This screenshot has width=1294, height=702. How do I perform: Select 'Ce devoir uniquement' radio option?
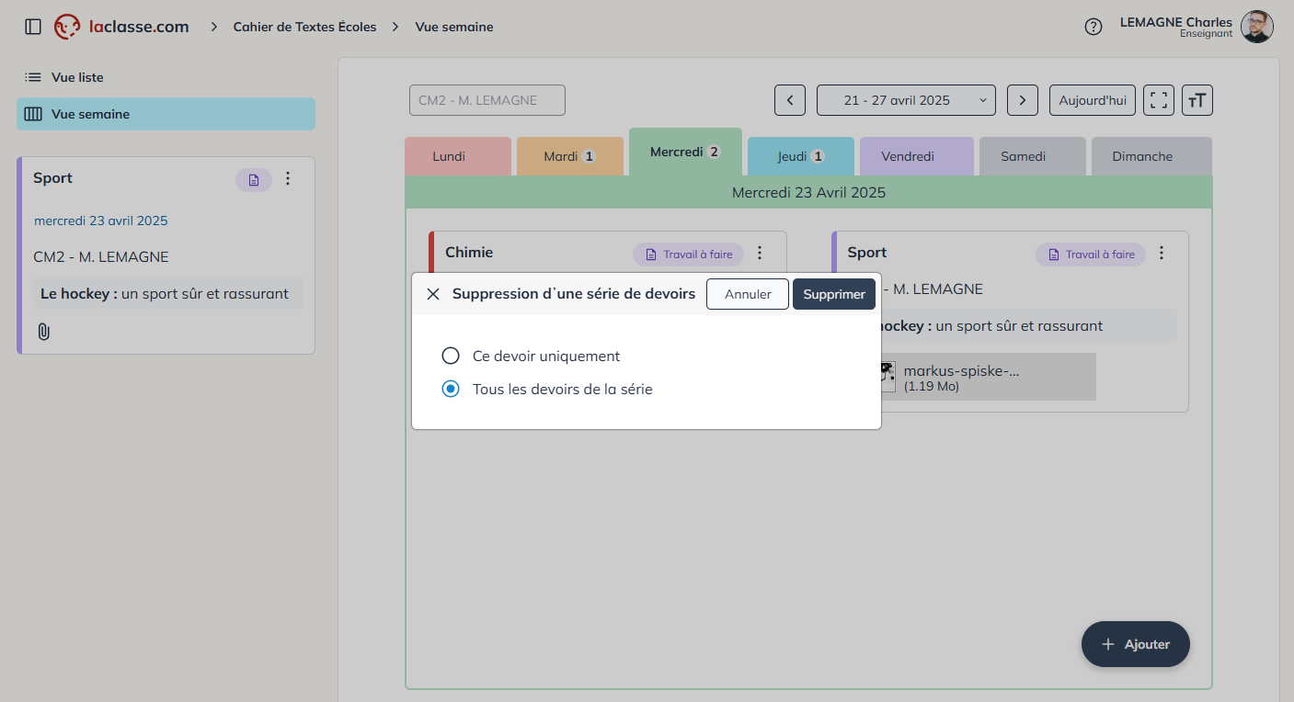pyautogui.click(x=451, y=356)
